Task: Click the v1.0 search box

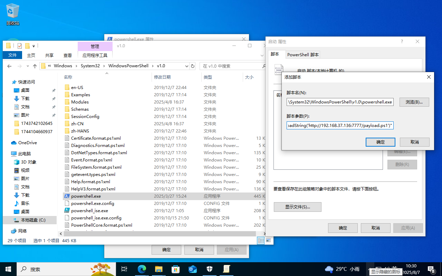Action: (x=232, y=66)
